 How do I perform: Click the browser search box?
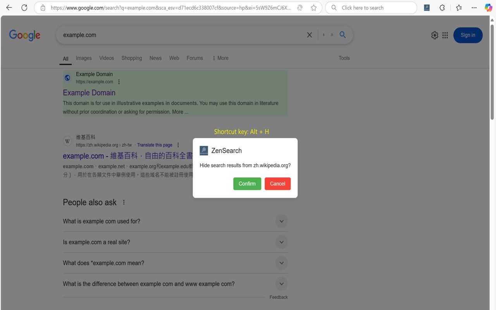tap(371, 8)
